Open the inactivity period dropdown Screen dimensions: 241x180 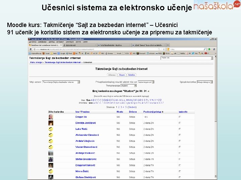[146, 82]
